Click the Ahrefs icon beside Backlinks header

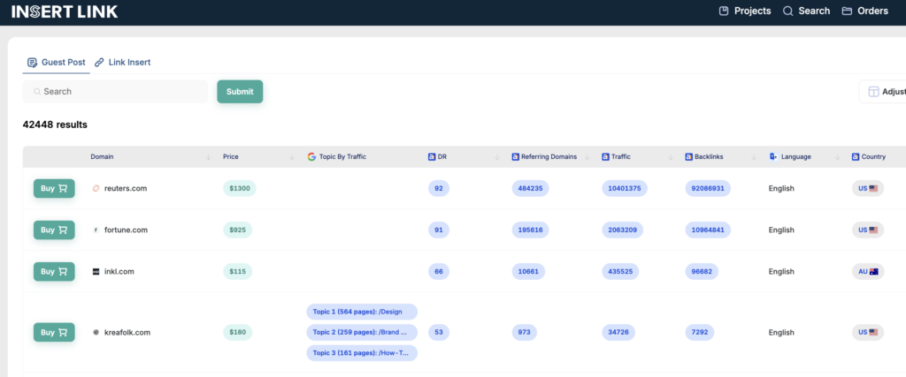point(688,157)
